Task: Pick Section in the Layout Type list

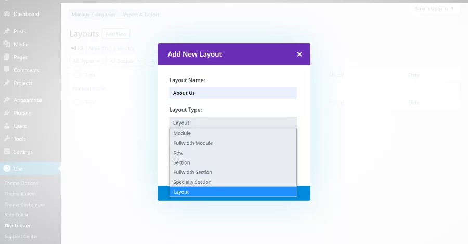Action: coord(233,162)
